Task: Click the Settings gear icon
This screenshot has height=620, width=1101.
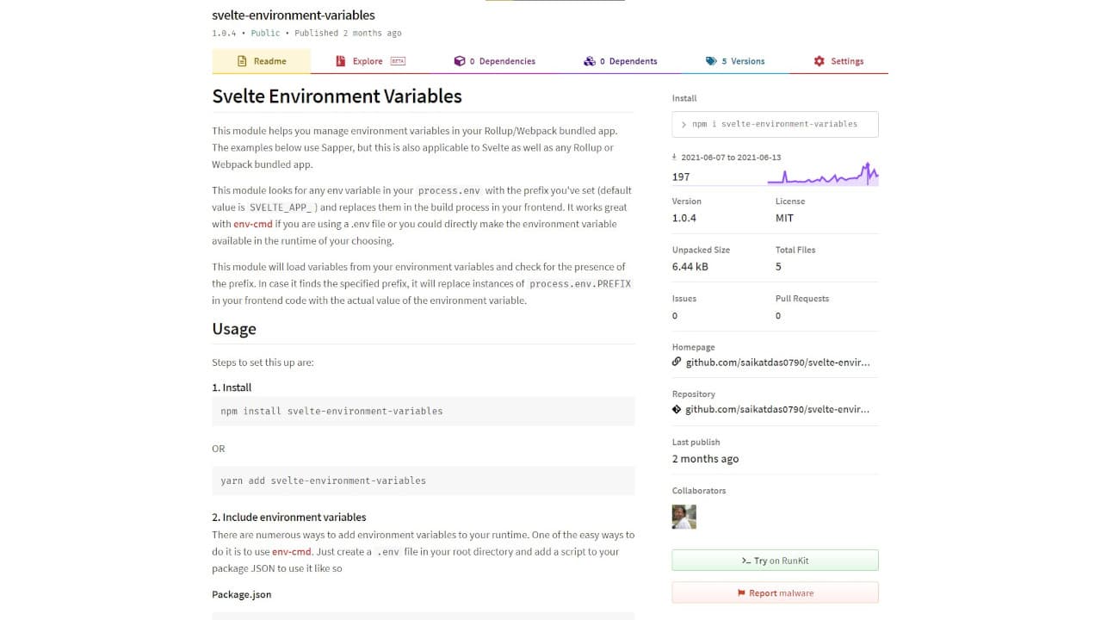Action: [x=819, y=61]
